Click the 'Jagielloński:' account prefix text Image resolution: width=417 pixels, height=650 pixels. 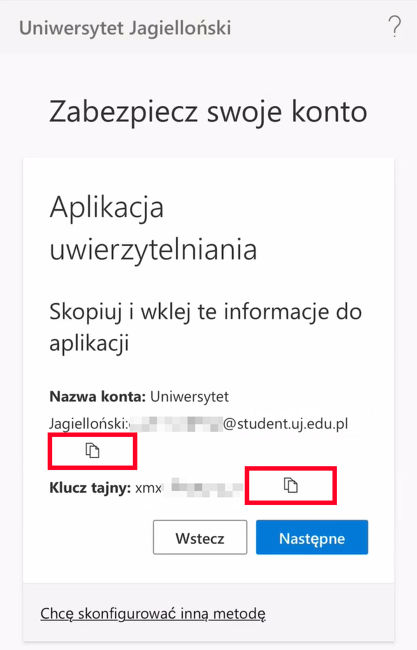click(88, 424)
